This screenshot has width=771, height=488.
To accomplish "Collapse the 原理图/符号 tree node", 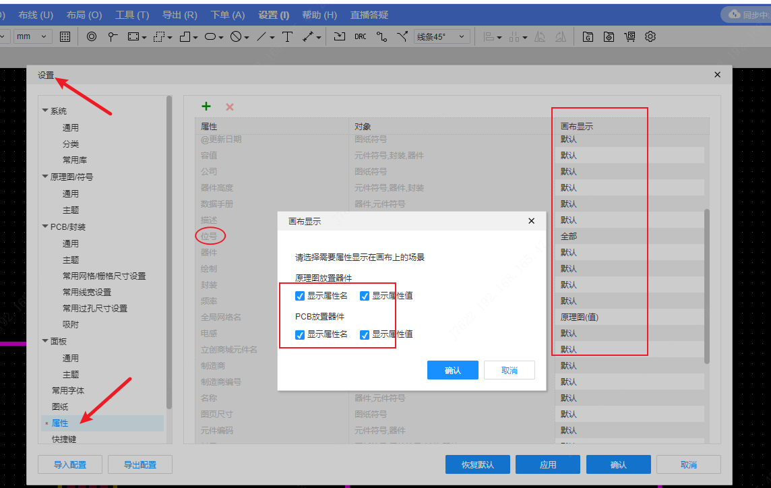I will 45,176.
